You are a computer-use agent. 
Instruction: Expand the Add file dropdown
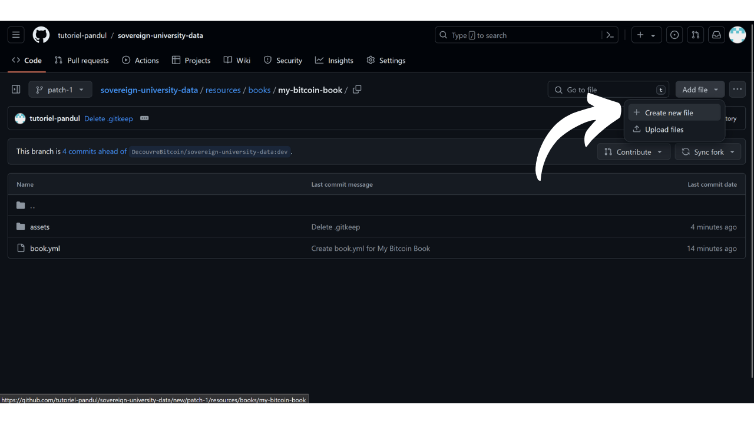(700, 90)
